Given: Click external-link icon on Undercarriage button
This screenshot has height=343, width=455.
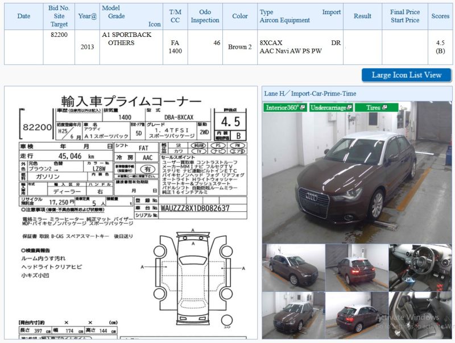Looking at the screenshot, I should pos(349,107).
